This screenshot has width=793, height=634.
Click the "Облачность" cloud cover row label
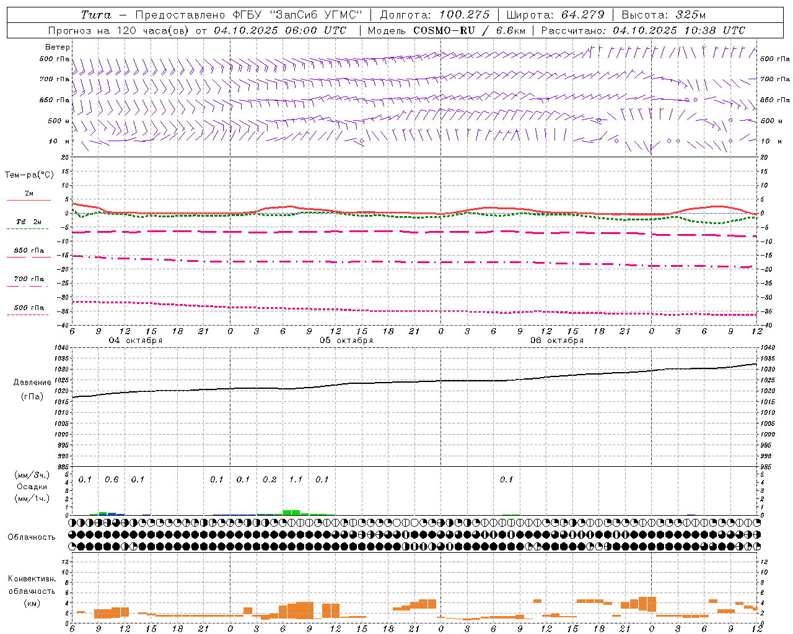click(32, 537)
